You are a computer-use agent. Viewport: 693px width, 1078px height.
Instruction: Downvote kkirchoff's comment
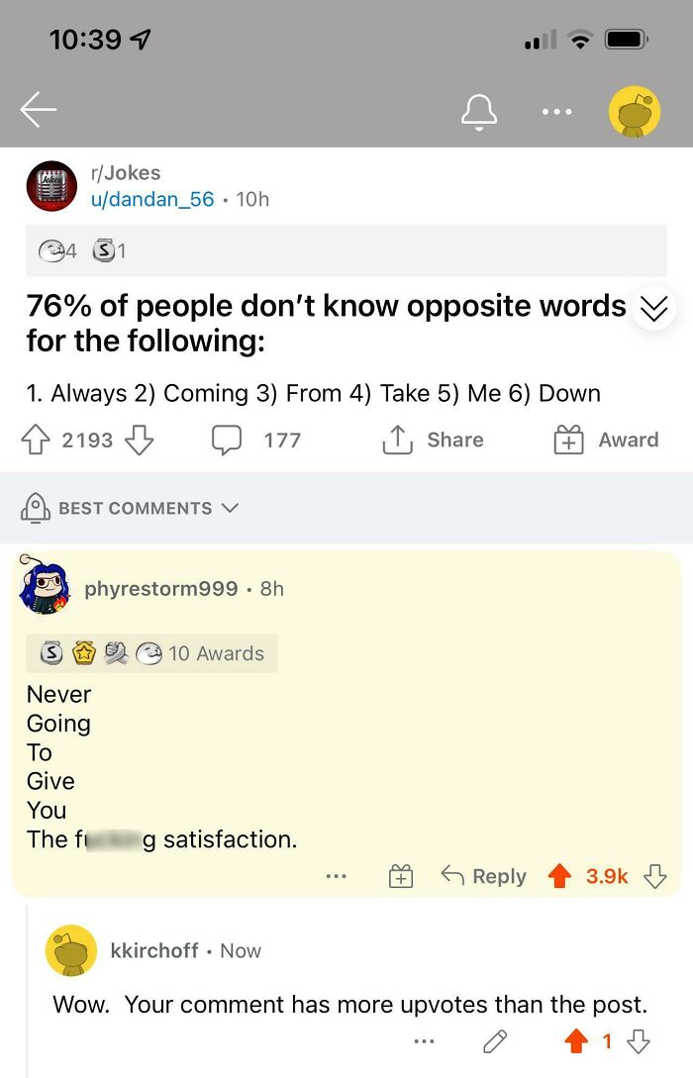pyautogui.click(x=639, y=1040)
